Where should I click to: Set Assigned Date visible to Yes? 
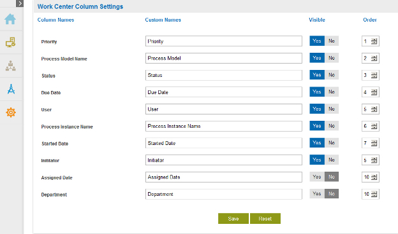point(317,177)
